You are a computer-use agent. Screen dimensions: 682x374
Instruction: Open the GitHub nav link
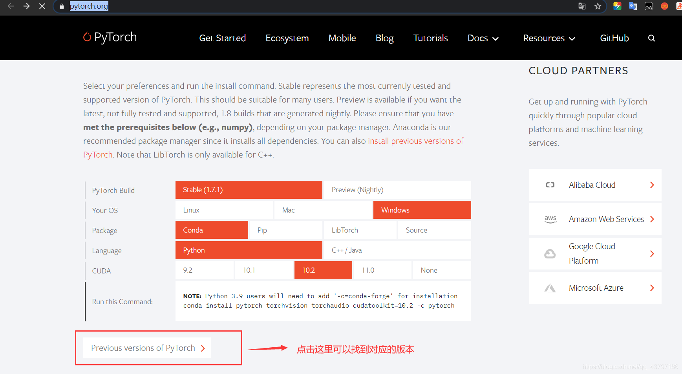(x=614, y=38)
